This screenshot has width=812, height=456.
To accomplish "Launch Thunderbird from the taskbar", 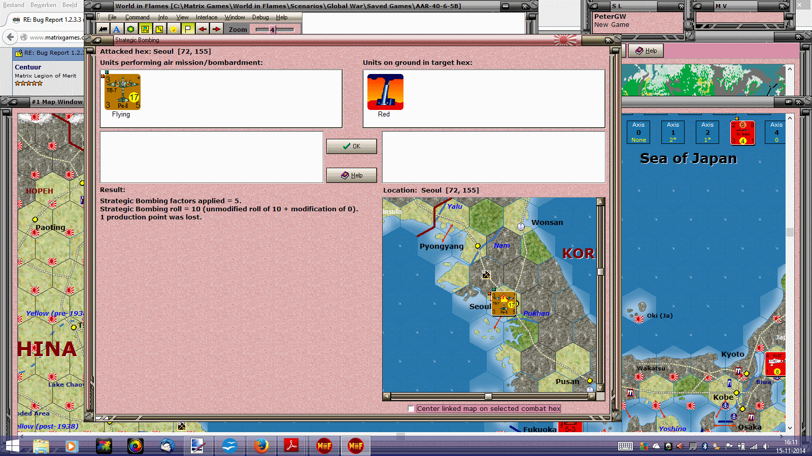I will pyautogui.click(x=167, y=446).
